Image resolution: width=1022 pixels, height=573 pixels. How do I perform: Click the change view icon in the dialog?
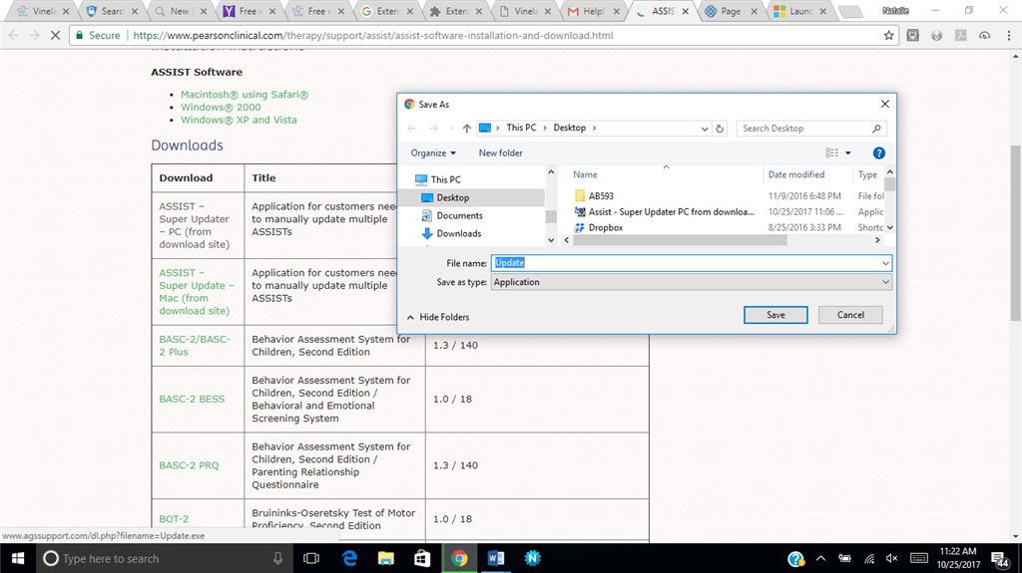click(832, 153)
